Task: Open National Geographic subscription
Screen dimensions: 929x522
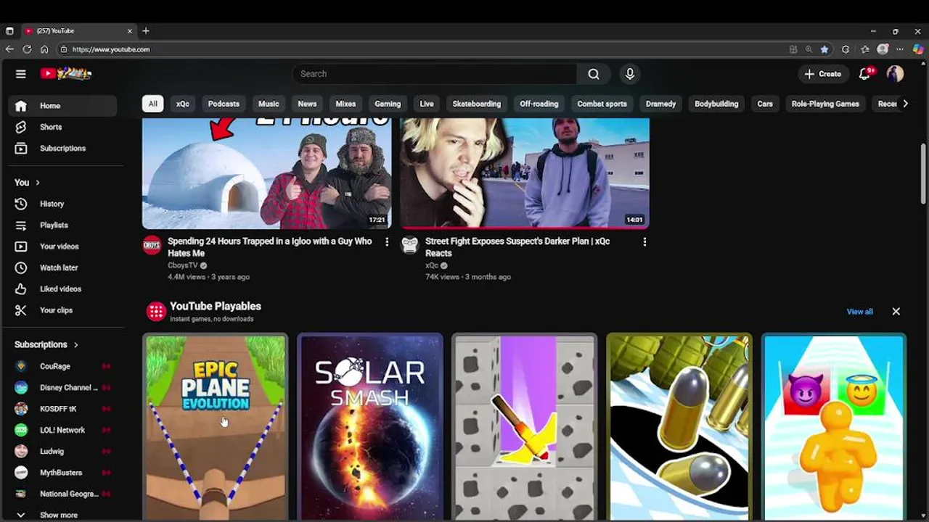Action: [62, 494]
